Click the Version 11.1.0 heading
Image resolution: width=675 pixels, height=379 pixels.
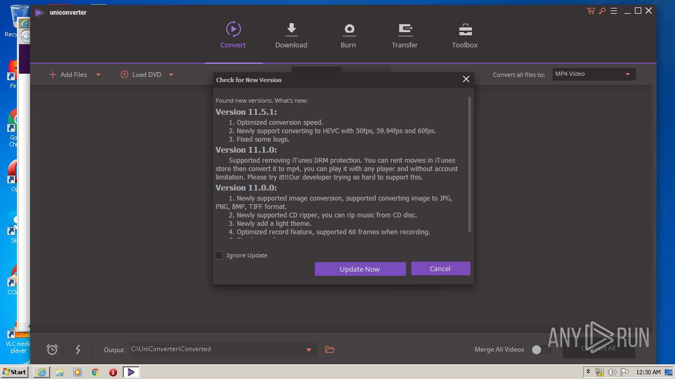tap(246, 150)
